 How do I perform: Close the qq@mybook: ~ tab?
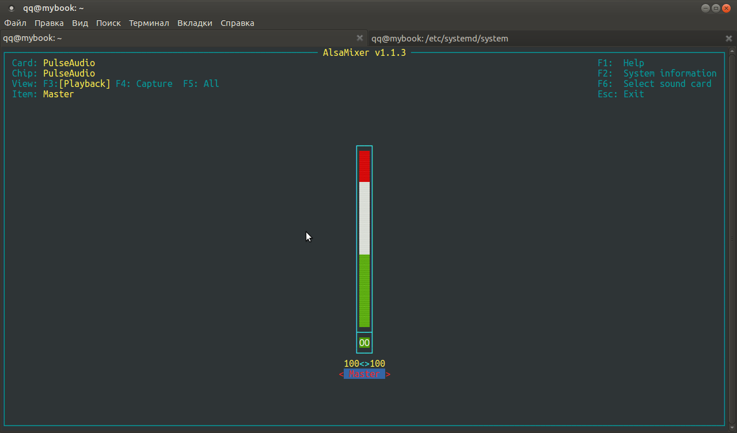[360, 38]
